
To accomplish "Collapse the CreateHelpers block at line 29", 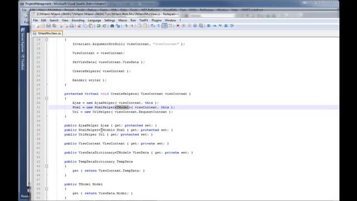I will click(46, 98).
